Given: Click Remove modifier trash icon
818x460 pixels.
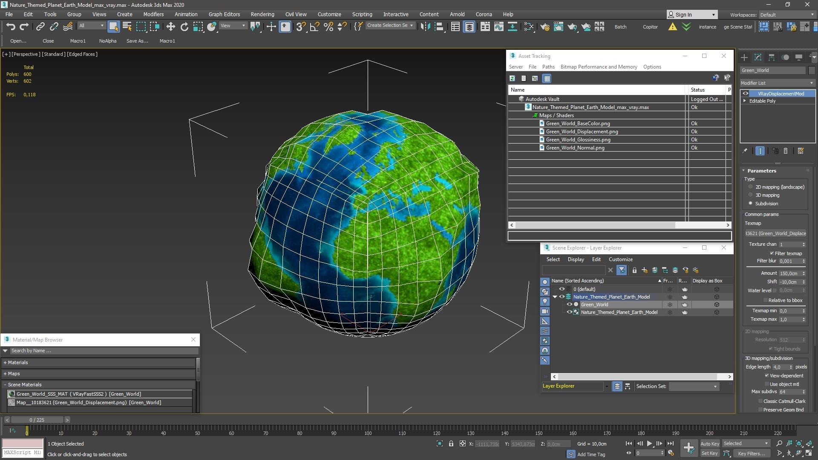Looking at the screenshot, I should click(786, 151).
